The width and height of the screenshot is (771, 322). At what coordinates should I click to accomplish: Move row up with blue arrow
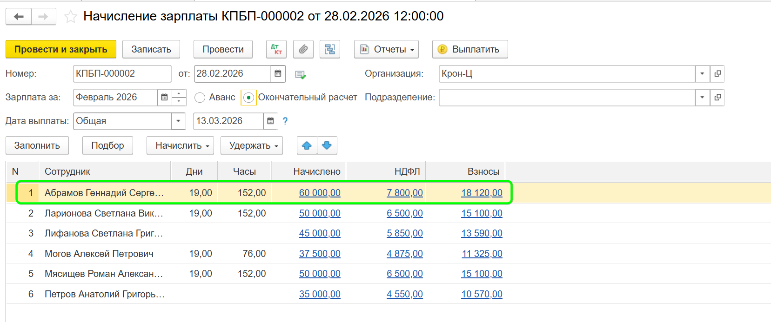click(307, 145)
